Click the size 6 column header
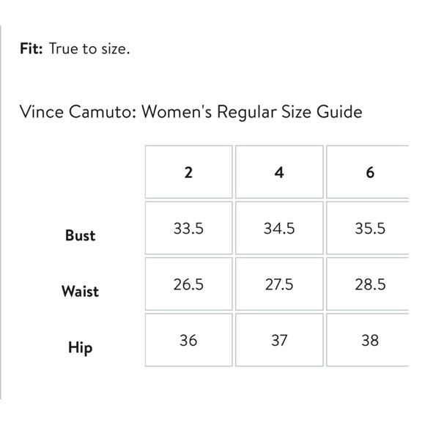The image size is (425, 425). point(368,172)
